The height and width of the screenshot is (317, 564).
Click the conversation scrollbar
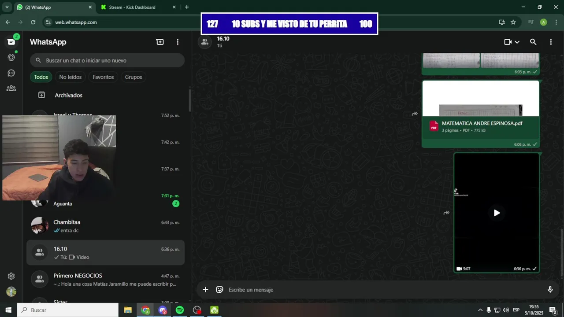click(x=562, y=252)
